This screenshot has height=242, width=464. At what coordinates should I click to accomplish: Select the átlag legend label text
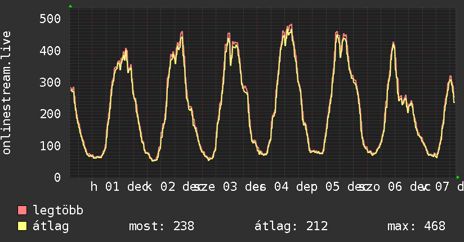50,227
